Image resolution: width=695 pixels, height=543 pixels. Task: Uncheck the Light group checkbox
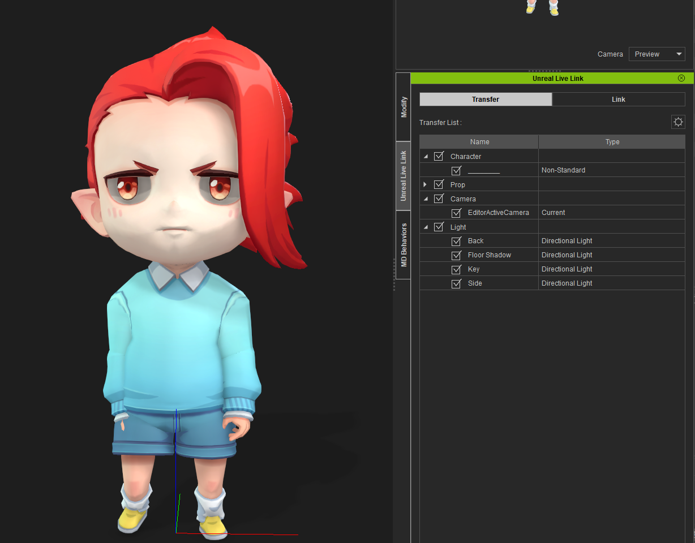439,227
